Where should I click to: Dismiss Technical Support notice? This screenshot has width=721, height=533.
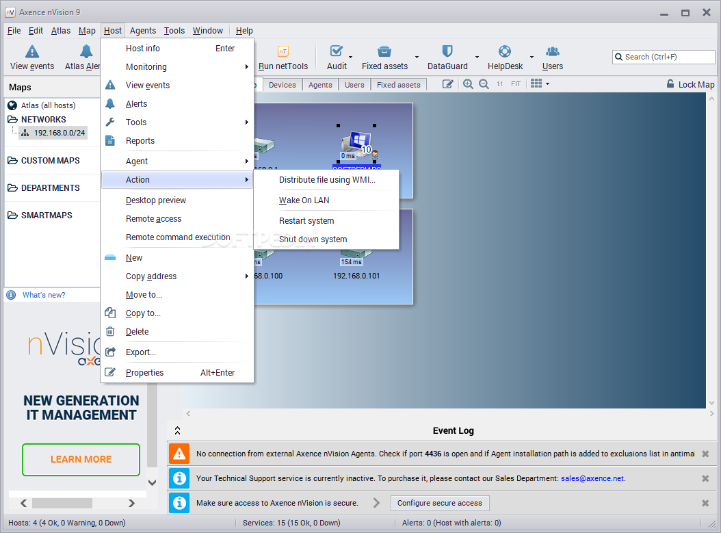[x=705, y=479]
